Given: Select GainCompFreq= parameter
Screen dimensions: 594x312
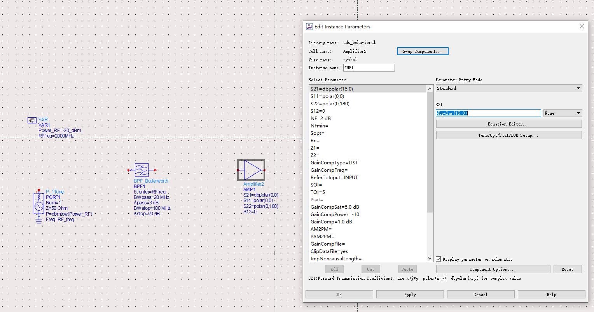Looking at the screenshot, I should pyautogui.click(x=368, y=170).
